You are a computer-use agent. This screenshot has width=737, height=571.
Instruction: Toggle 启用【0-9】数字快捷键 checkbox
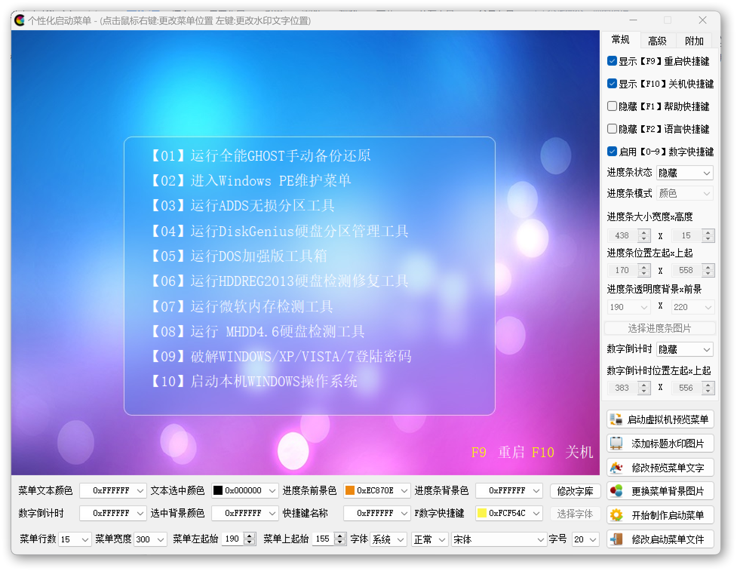click(x=612, y=151)
